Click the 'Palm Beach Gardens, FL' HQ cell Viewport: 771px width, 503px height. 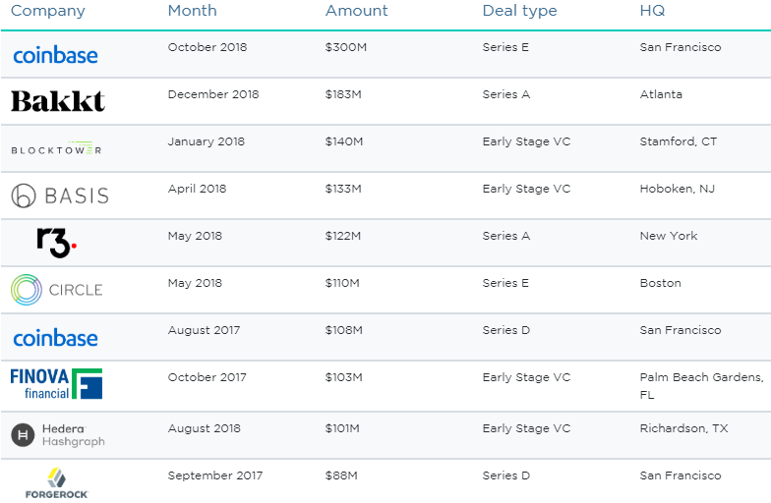702,386
